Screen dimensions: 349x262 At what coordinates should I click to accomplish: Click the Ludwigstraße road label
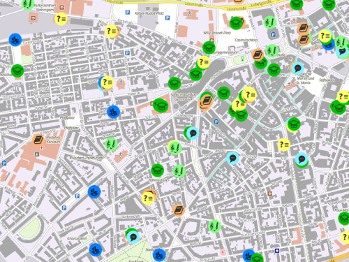(x=261, y=3)
